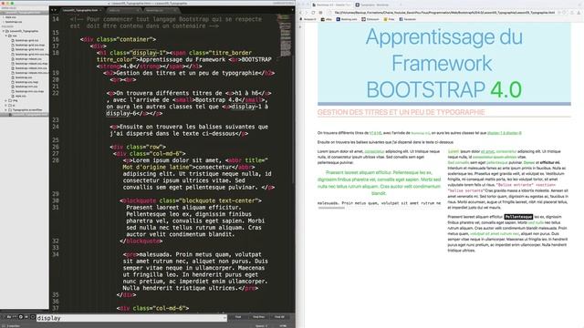Click the 'consectetur' abbreviation in the left column
This screenshot has width=584, height=328.
(x=374, y=151)
